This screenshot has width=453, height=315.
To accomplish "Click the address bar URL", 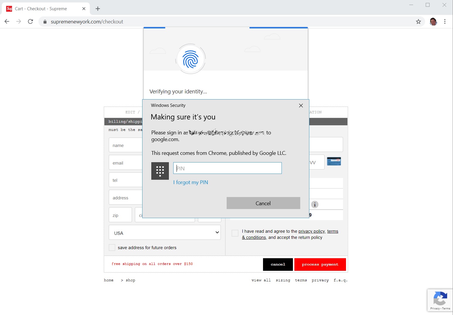I will tap(87, 22).
